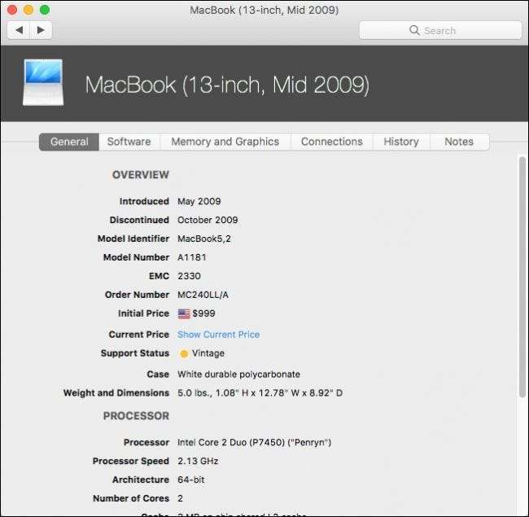Screen dimensions: 529x517
Task: Click into the Search field
Action: tap(440, 30)
